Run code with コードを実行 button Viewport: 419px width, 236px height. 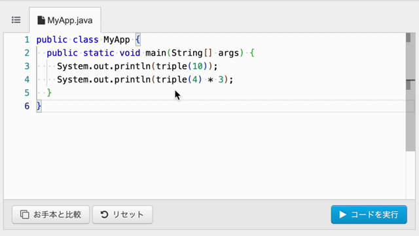click(369, 214)
